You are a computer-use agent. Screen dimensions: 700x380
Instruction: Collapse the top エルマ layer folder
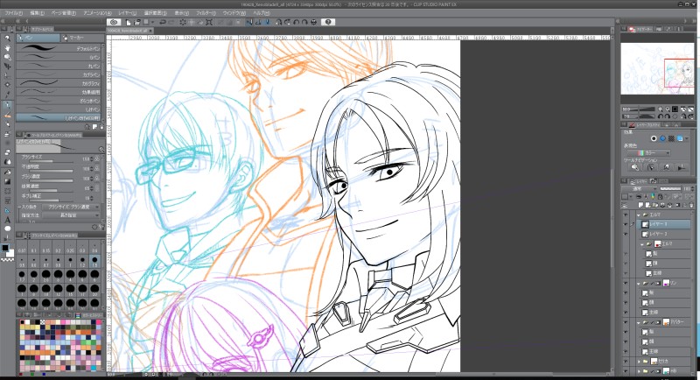(x=639, y=215)
